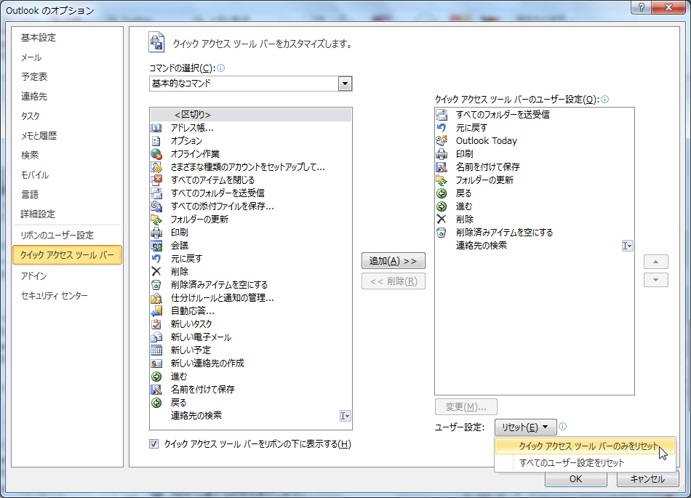Click the 新しい電子メール icon
The image size is (691, 498).
point(156,337)
